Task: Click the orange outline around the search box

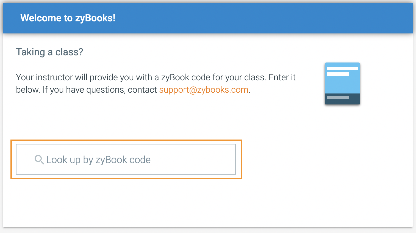Action: pyautogui.click(x=126, y=140)
